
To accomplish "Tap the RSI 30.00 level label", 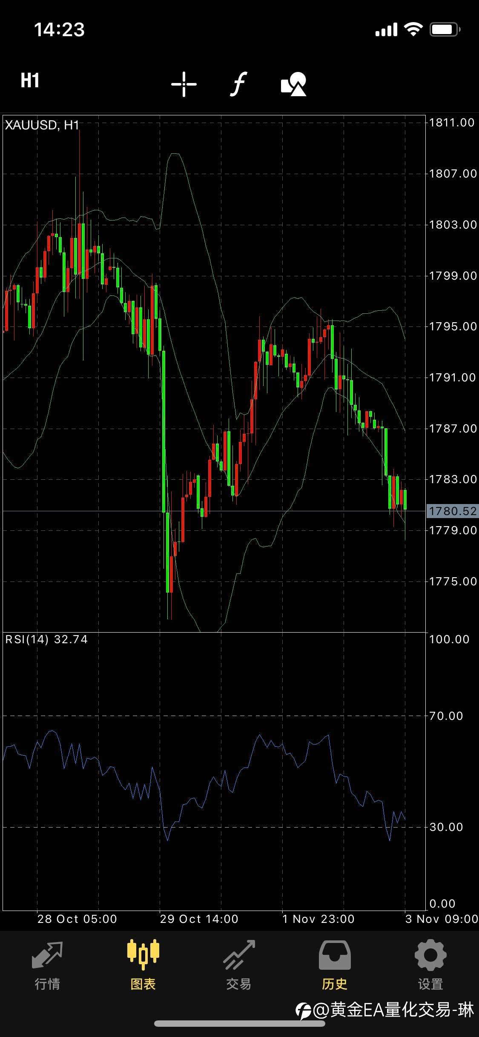I will (446, 827).
